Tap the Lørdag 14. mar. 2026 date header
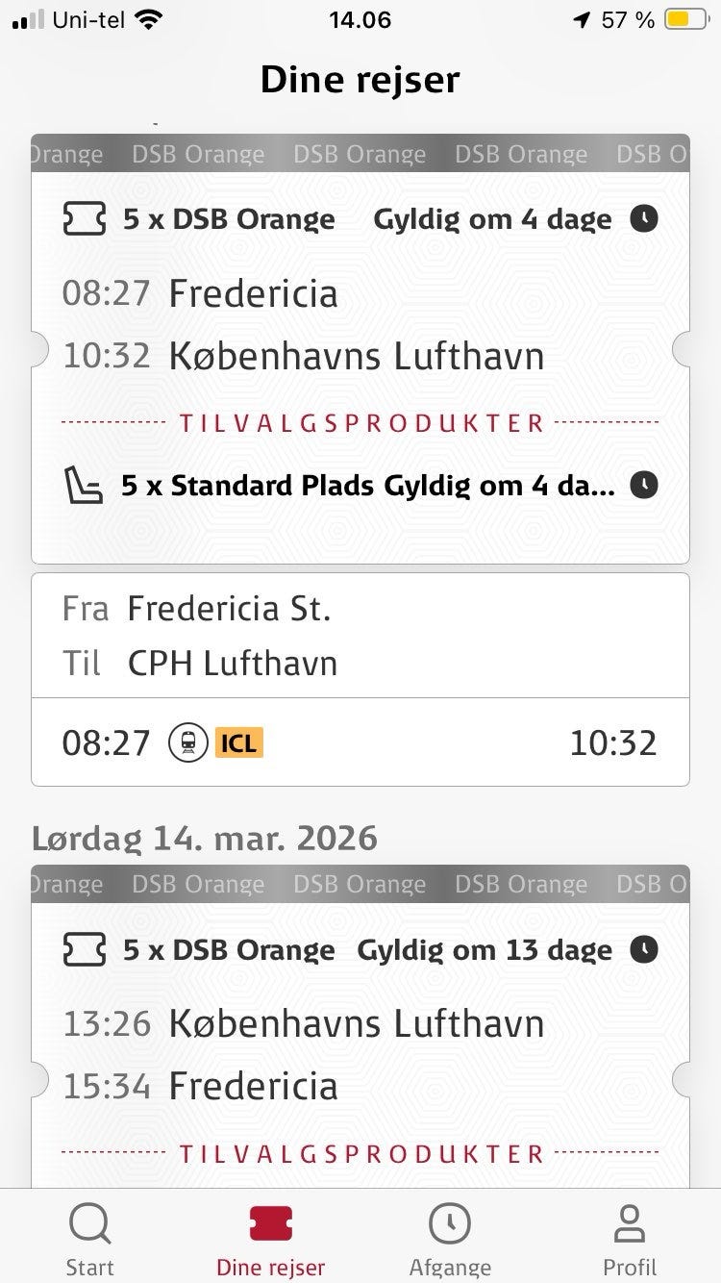The image size is (721, 1283). coord(205,838)
